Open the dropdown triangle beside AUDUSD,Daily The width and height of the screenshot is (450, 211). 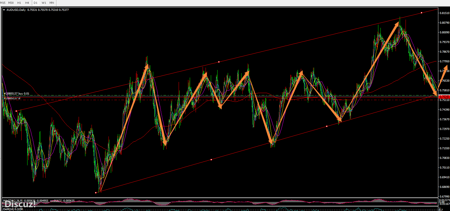point(4,10)
